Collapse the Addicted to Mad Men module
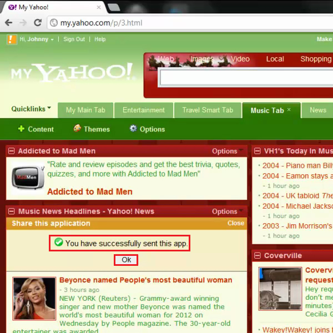333x333 pixels. [x=11, y=151]
